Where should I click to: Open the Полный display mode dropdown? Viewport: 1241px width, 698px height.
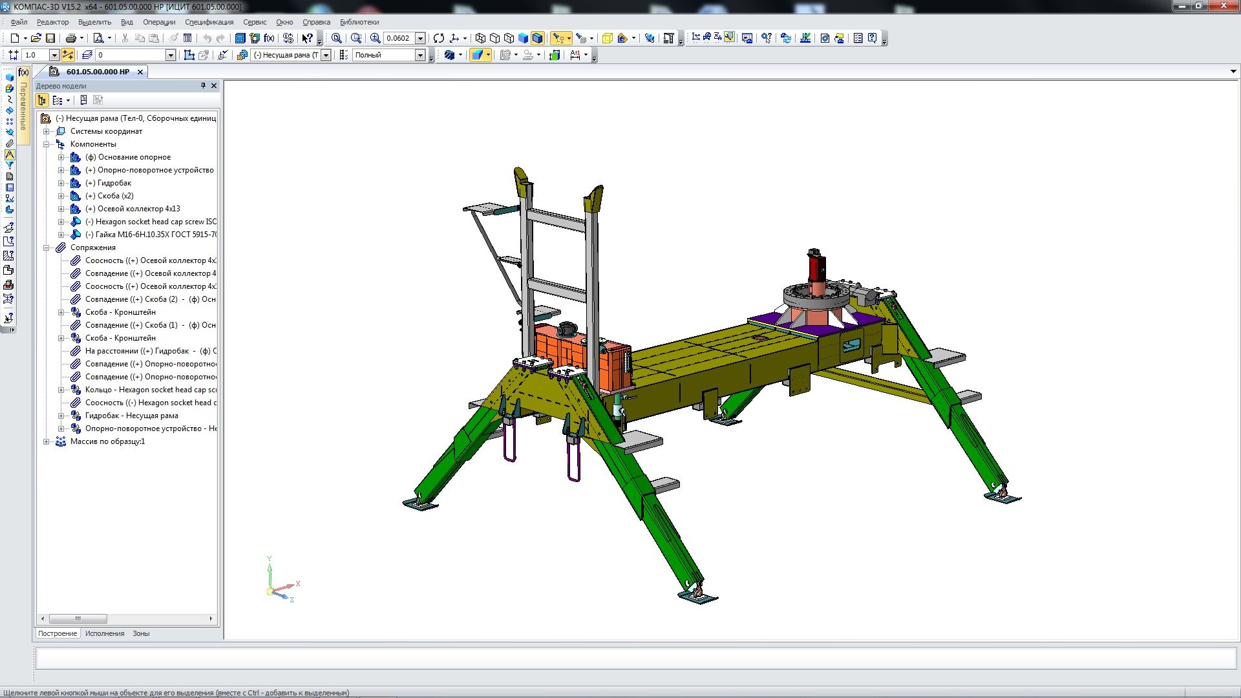click(420, 56)
